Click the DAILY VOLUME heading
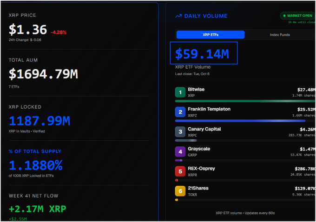316x222 pixels. pos(206,16)
